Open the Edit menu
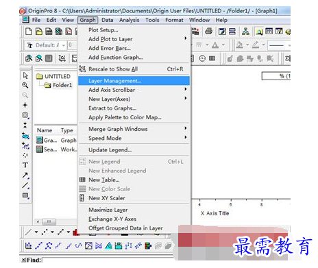This screenshot has height=268, width=318. 51,20
